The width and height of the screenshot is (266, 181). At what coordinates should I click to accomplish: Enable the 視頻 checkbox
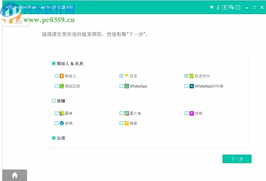point(186,113)
